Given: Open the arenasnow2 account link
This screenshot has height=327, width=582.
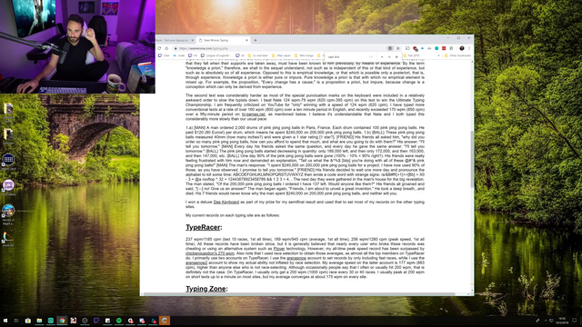Looking at the screenshot, I should [196, 263].
